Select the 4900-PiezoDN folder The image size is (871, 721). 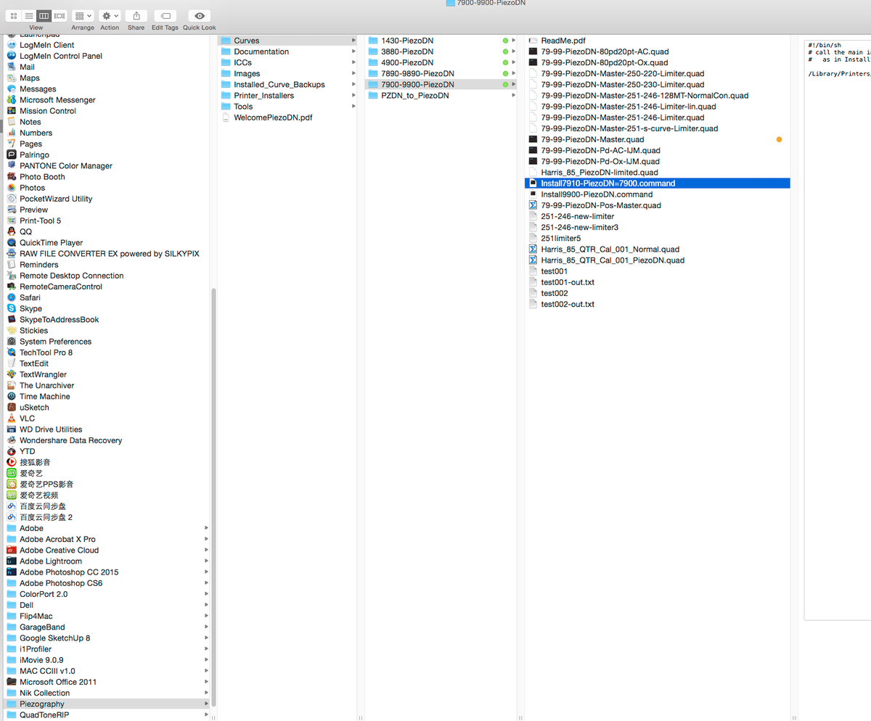(x=407, y=62)
